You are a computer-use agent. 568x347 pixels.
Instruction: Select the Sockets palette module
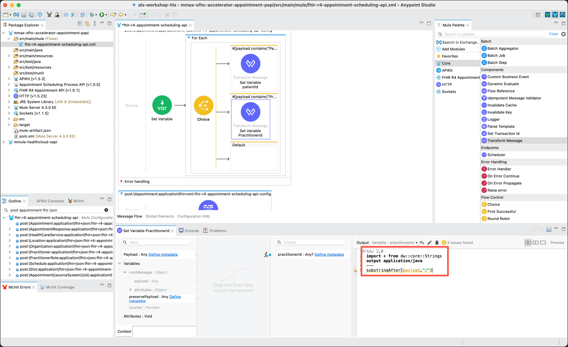coord(446,92)
